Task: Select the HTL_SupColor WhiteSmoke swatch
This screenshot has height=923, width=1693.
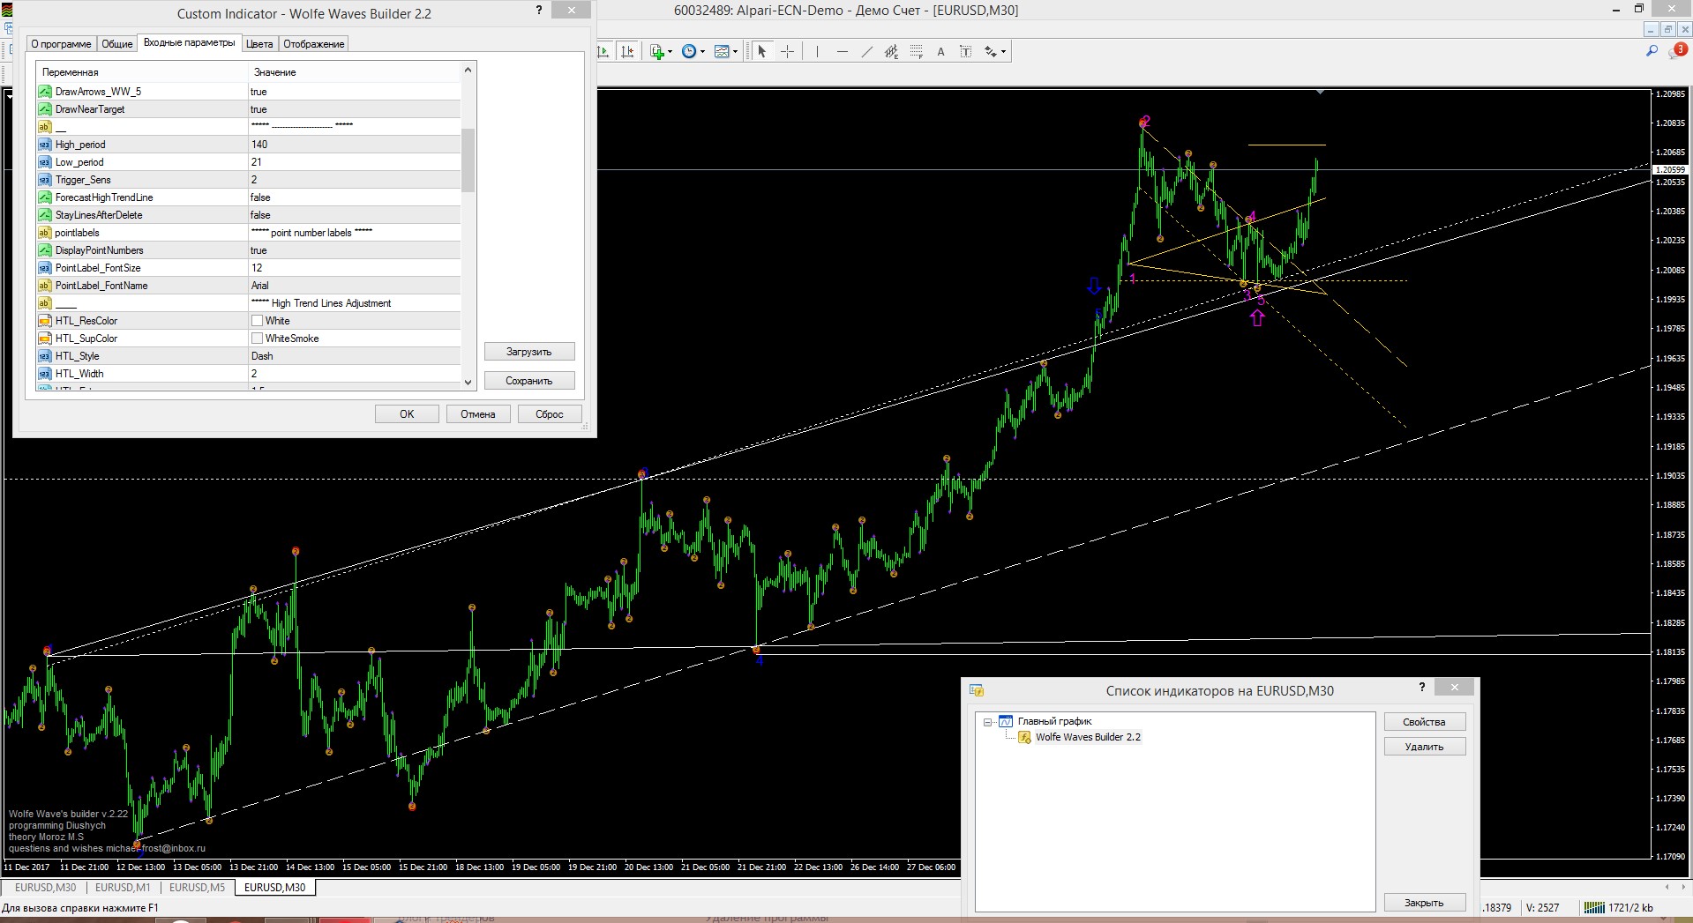Action: click(258, 339)
